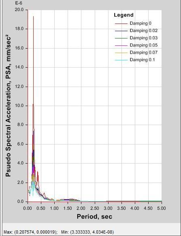Image resolution: width=181 pixels, height=236 pixels.
Task: Click the Period, sec axis title
Action: (95, 217)
